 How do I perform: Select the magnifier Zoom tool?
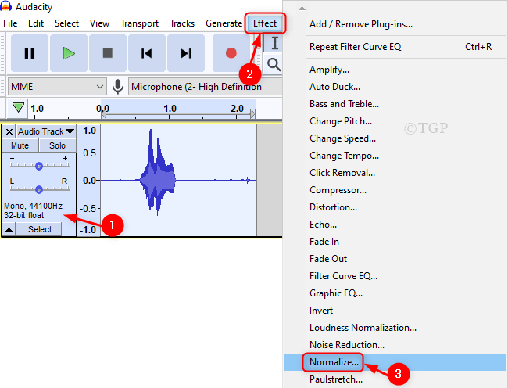[274, 64]
